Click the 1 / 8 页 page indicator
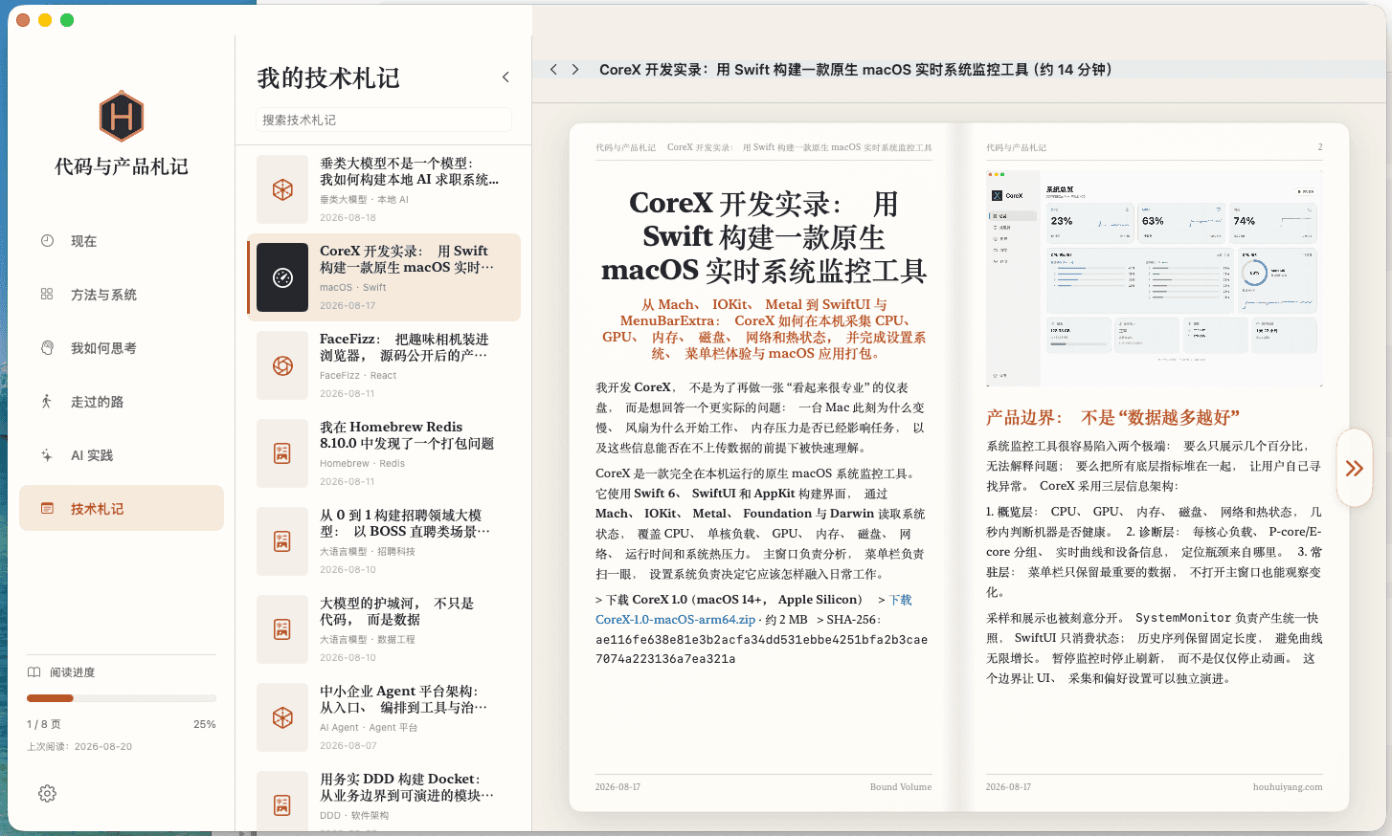 [x=44, y=724]
